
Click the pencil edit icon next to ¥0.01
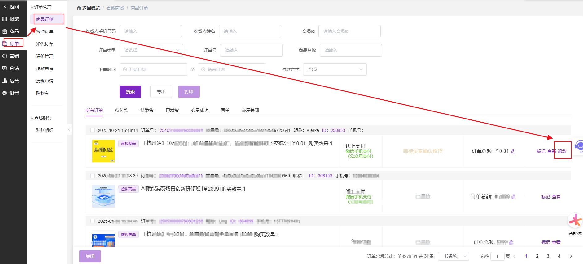(513, 151)
